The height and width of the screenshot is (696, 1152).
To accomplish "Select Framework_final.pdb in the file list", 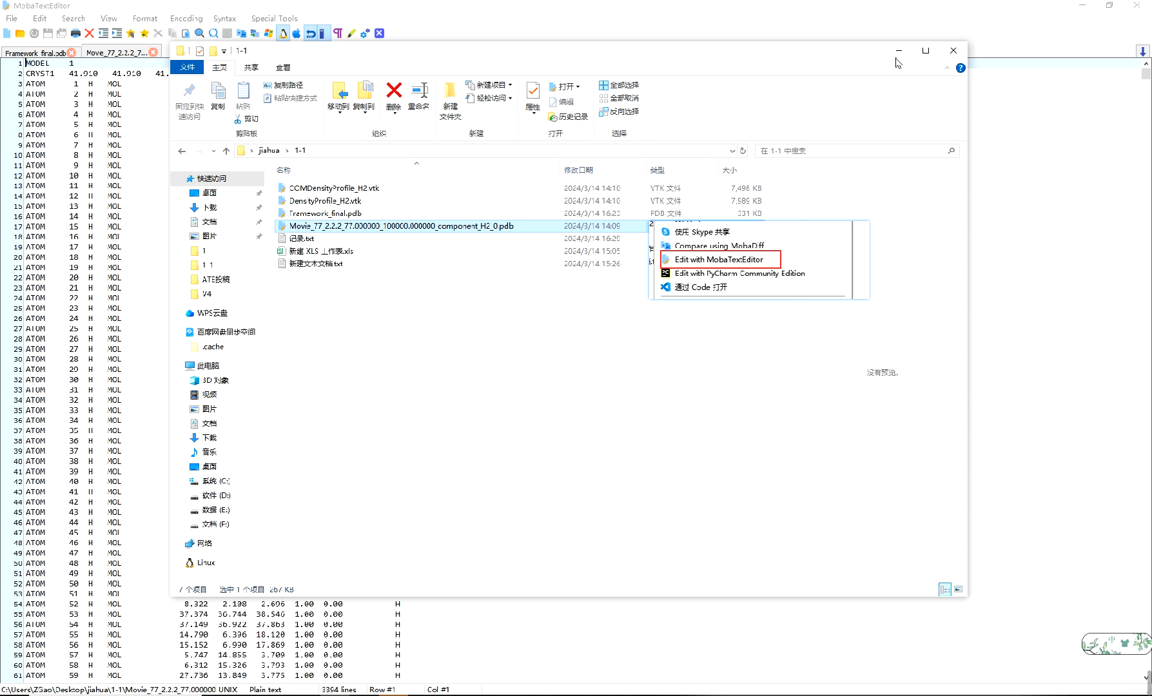I will [325, 213].
